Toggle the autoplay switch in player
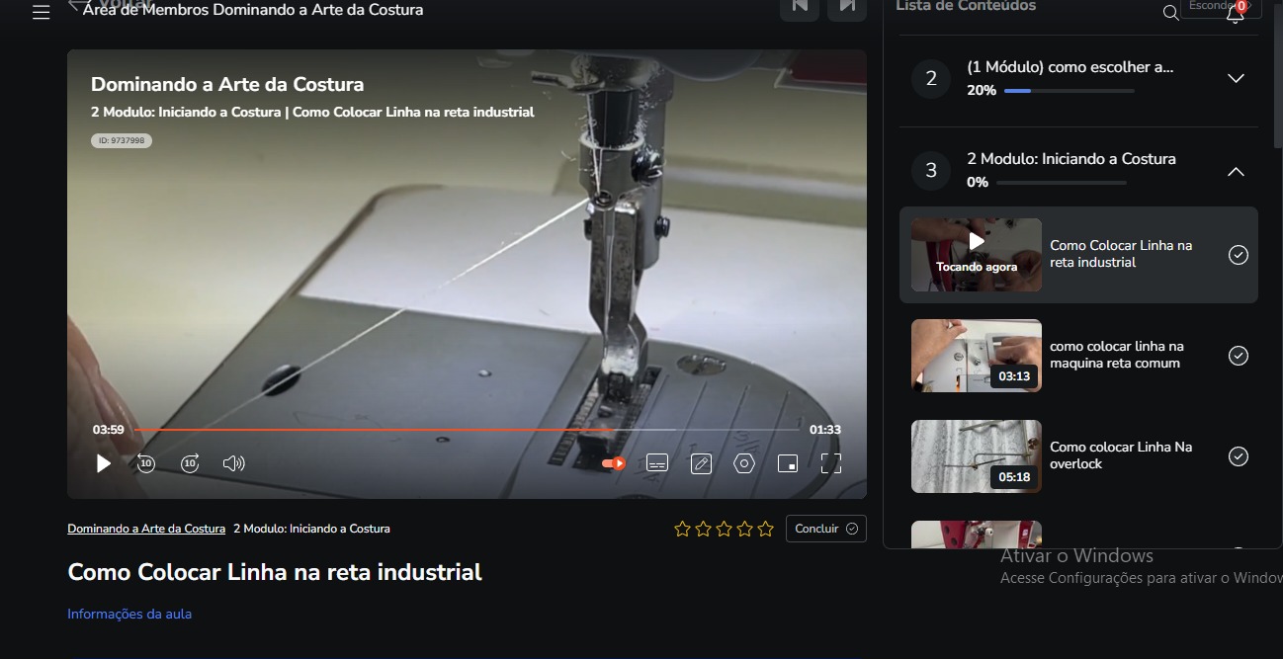The height and width of the screenshot is (659, 1283). pos(614,463)
